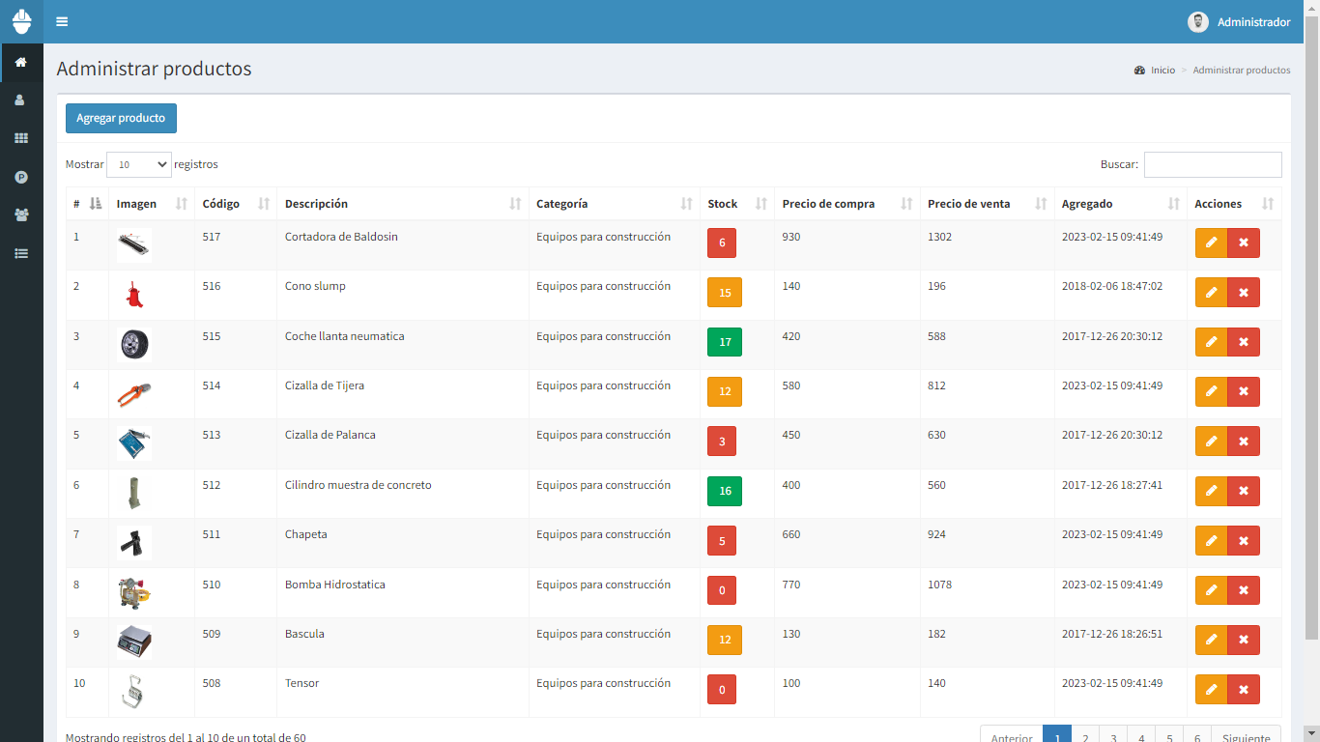
Task: Click the Bascula product thumbnail image
Action: [134, 642]
